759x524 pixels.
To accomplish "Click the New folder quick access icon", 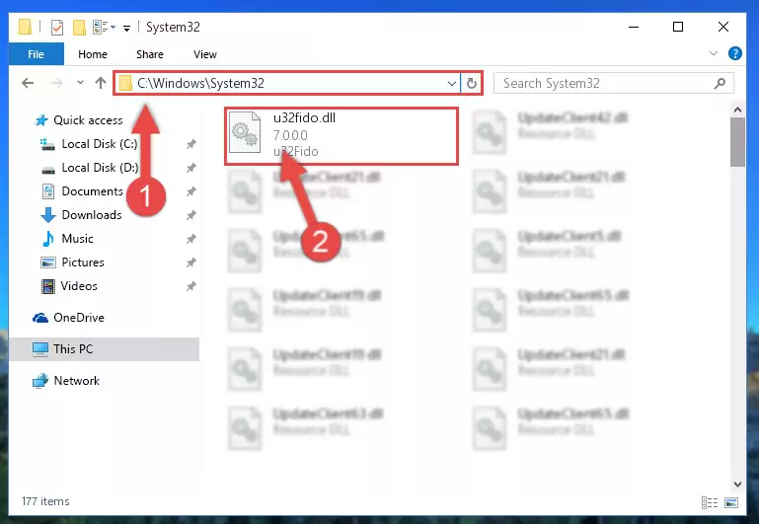I will pyautogui.click(x=79, y=27).
